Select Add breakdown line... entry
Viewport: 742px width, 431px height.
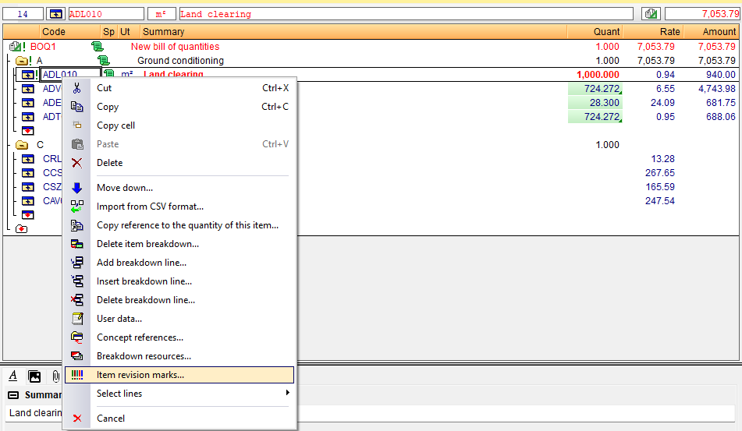click(179, 263)
